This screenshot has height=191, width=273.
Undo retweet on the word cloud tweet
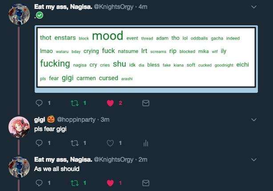pyautogui.click(x=75, y=103)
